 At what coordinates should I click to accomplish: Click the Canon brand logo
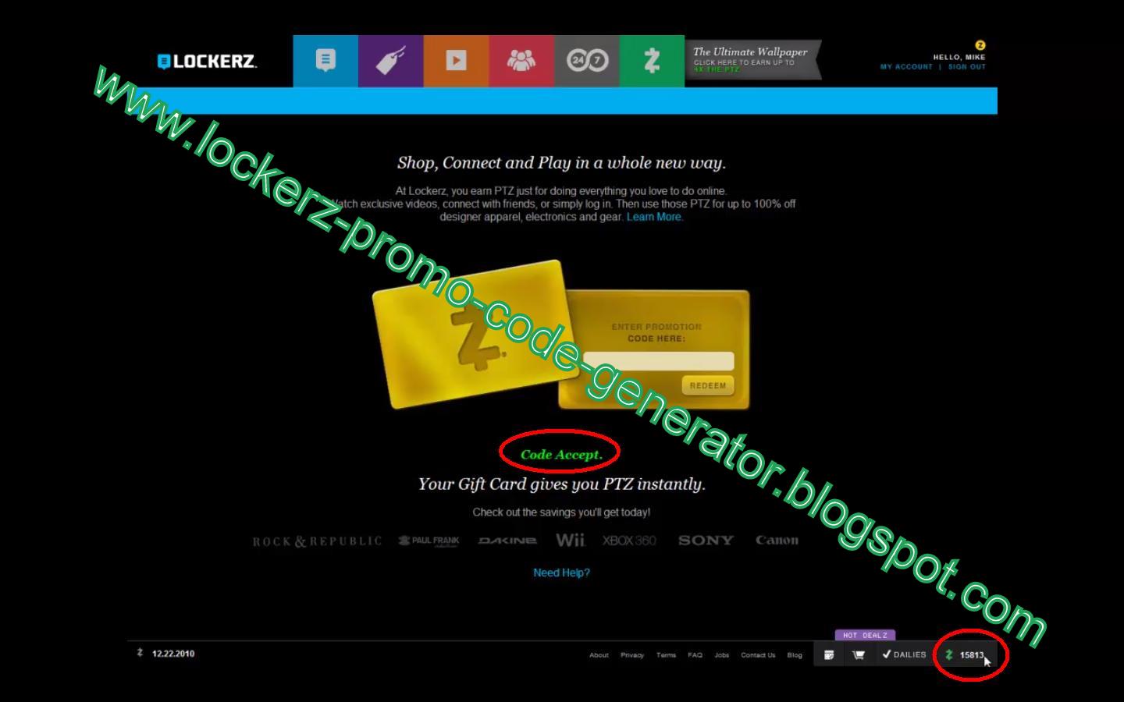coord(777,540)
